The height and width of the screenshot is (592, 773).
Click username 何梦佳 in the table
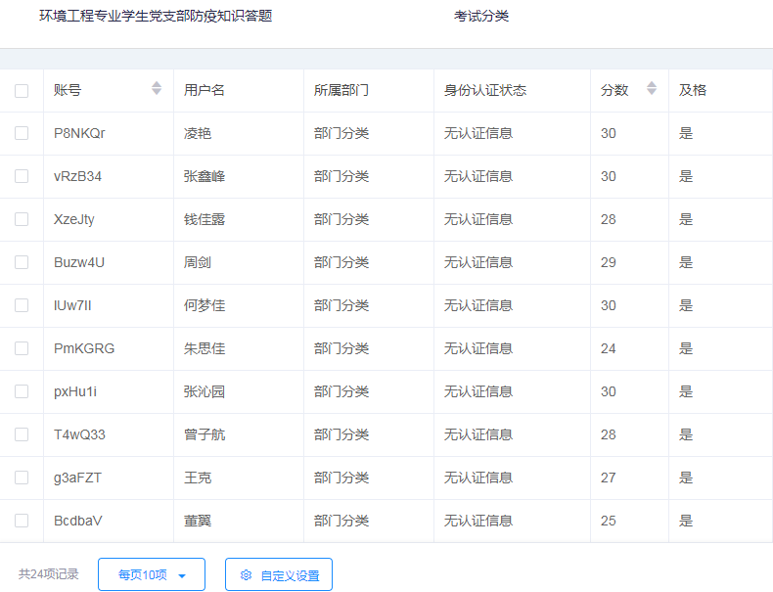click(205, 305)
